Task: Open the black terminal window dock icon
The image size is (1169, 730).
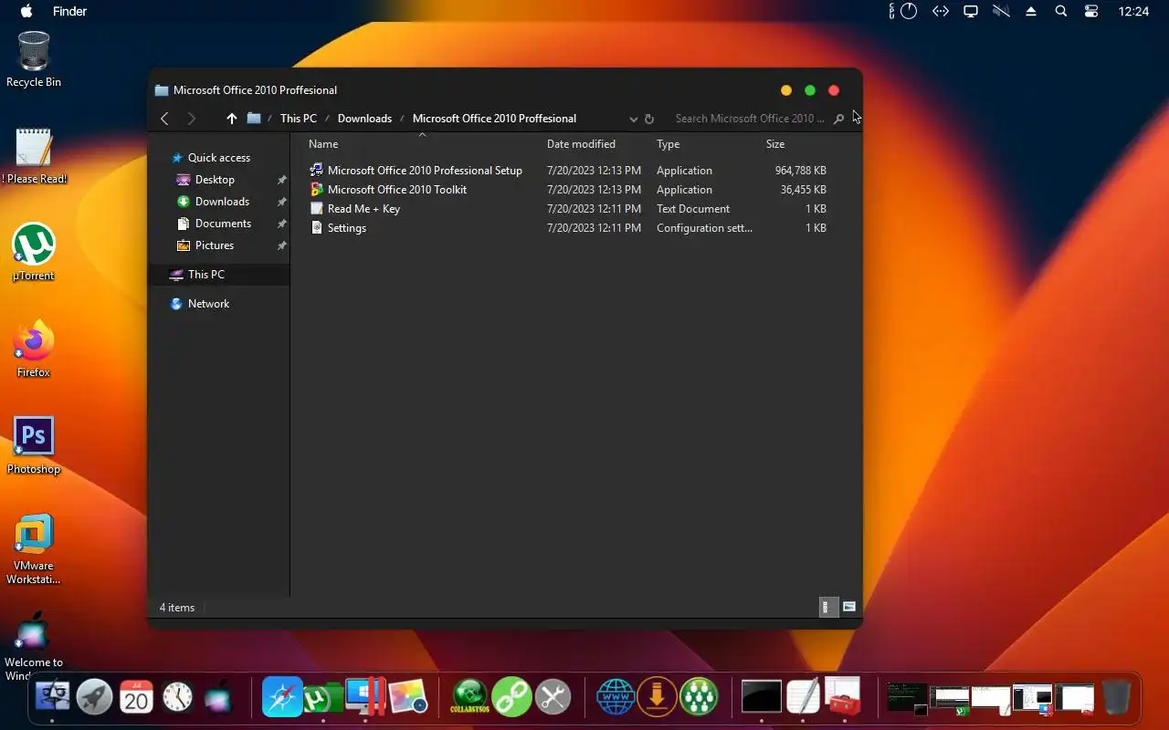Action: pyautogui.click(x=761, y=698)
